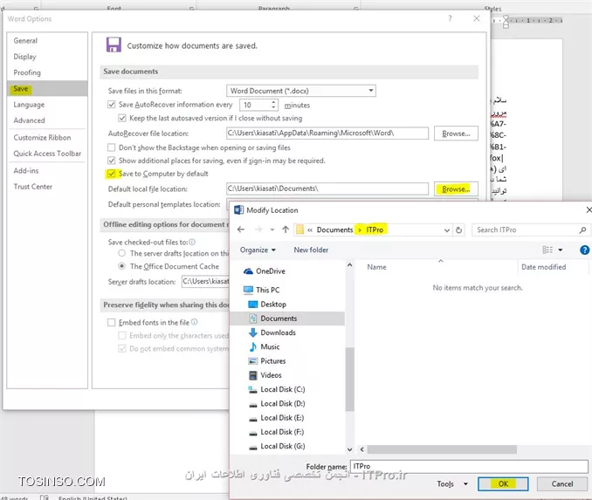Toggle Save AutoRecover information checkbox
Viewport: 592px width, 500px height.
112,105
